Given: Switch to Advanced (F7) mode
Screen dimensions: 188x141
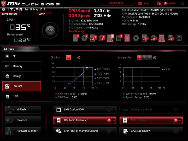Looking at the screenshot, I should 117,3.
